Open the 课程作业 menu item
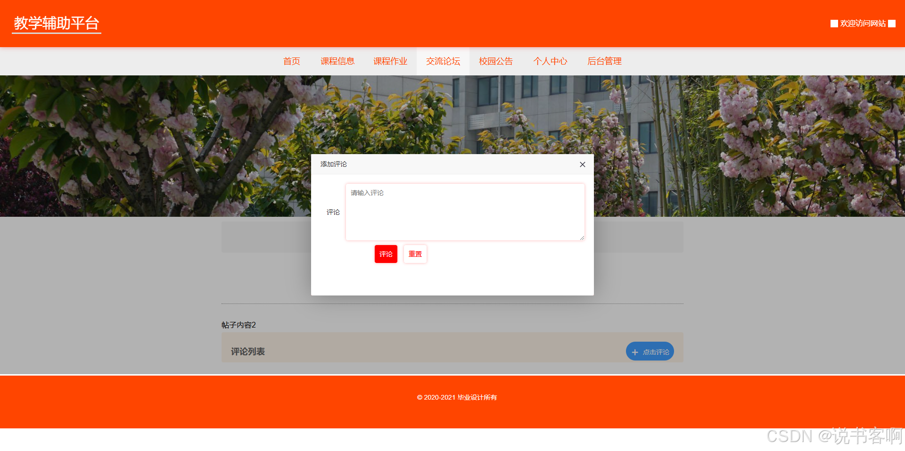 (x=390, y=61)
